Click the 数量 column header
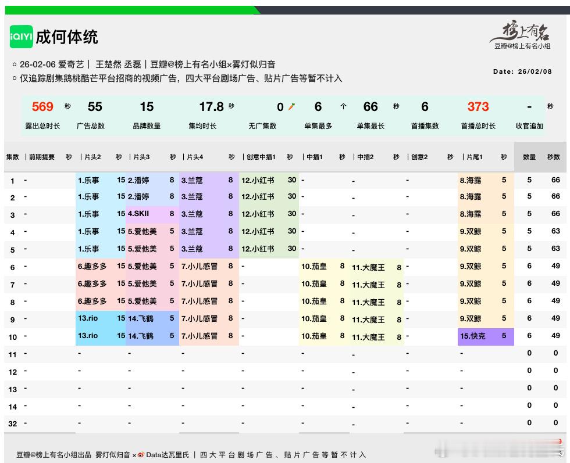Viewport: 570px width, 463px height. (529, 157)
